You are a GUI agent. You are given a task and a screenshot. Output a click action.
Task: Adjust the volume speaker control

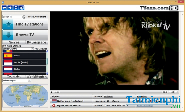tap(172, 92)
